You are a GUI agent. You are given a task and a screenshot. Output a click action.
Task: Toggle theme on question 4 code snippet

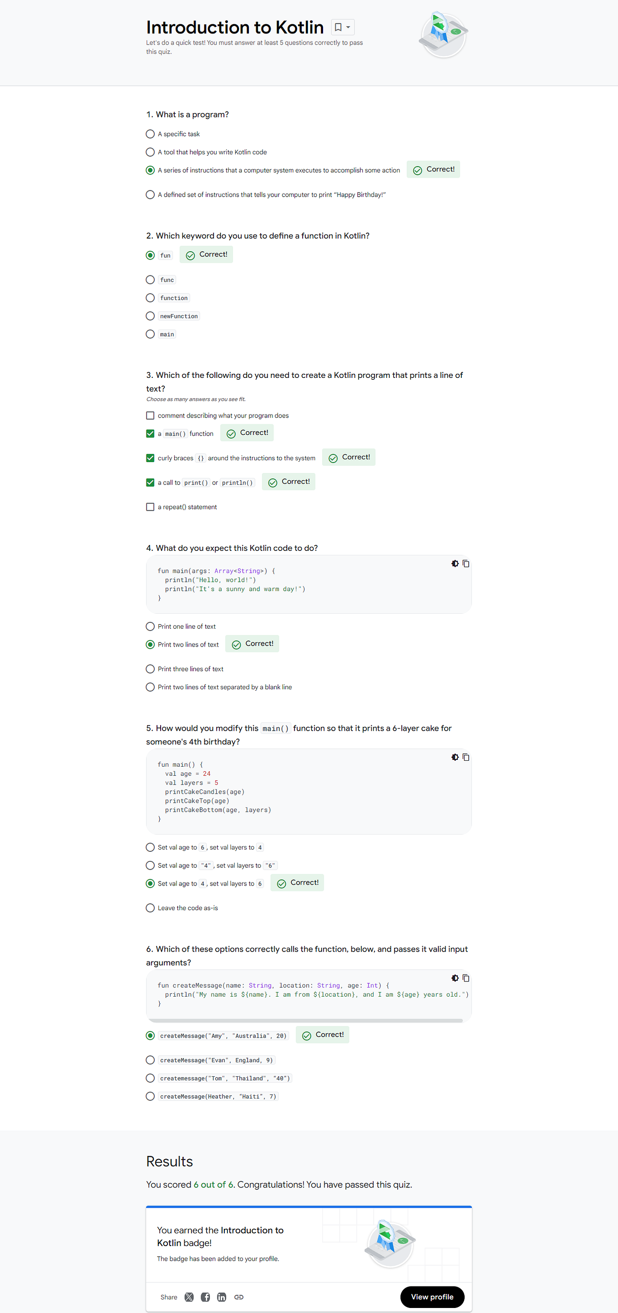pyautogui.click(x=455, y=564)
